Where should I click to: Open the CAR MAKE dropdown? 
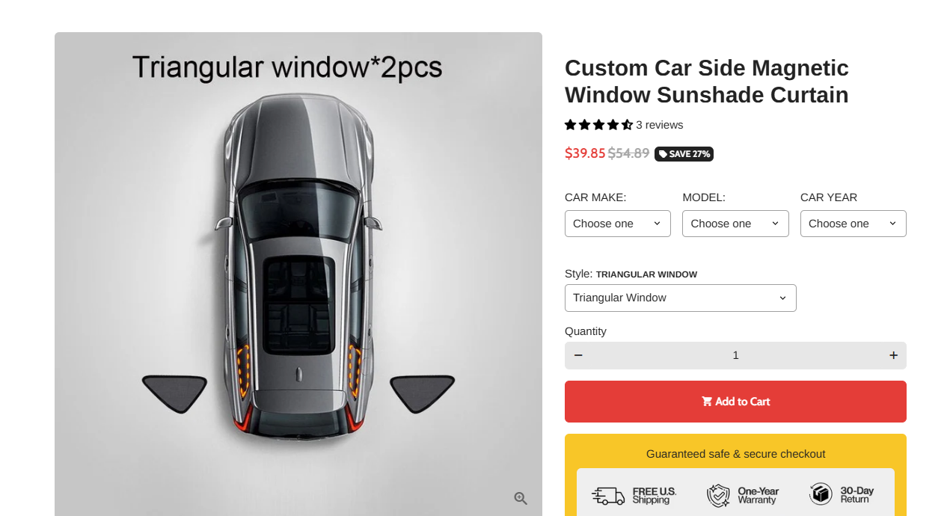(x=617, y=223)
